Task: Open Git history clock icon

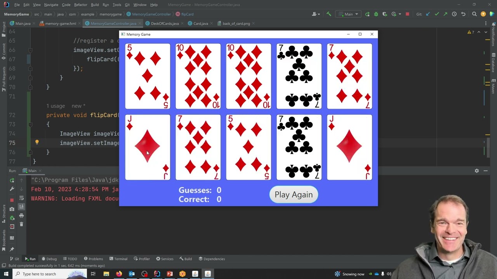Action: tap(454, 14)
